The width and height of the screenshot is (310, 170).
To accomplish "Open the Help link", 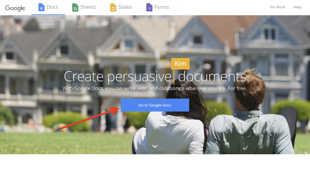I will tap(297, 7).
